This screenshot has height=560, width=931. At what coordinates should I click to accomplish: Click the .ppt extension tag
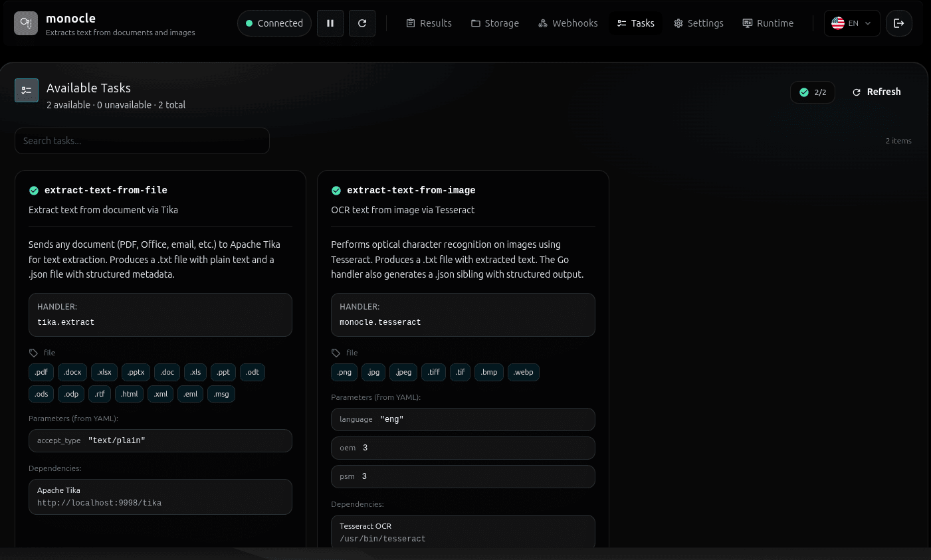tap(223, 373)
